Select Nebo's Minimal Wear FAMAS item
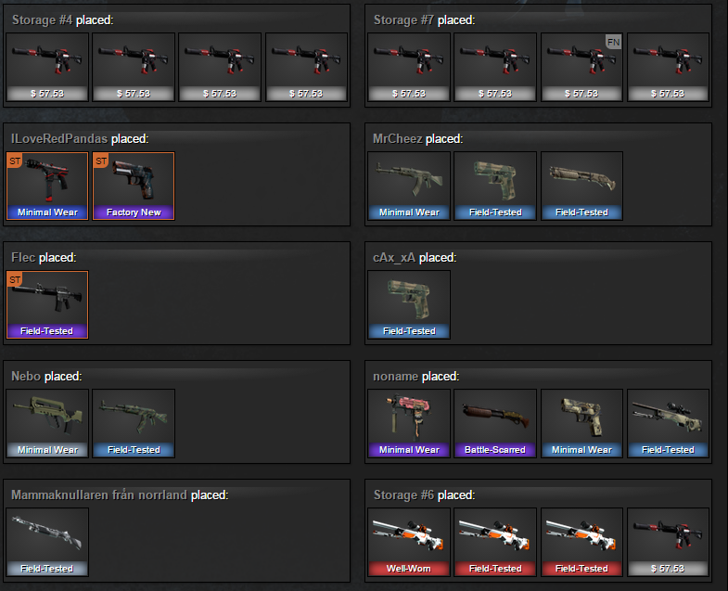Viewport: 728px width, 591px height. [x=47, y=424]
